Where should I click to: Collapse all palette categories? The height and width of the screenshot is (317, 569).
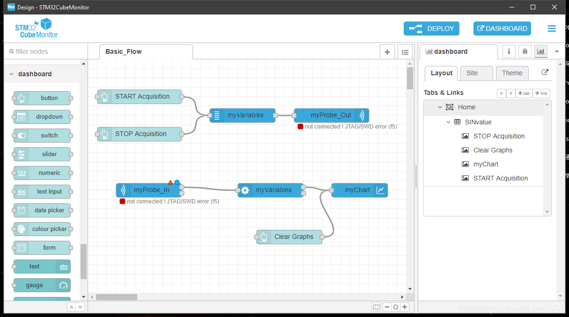(x=72, y=307)
